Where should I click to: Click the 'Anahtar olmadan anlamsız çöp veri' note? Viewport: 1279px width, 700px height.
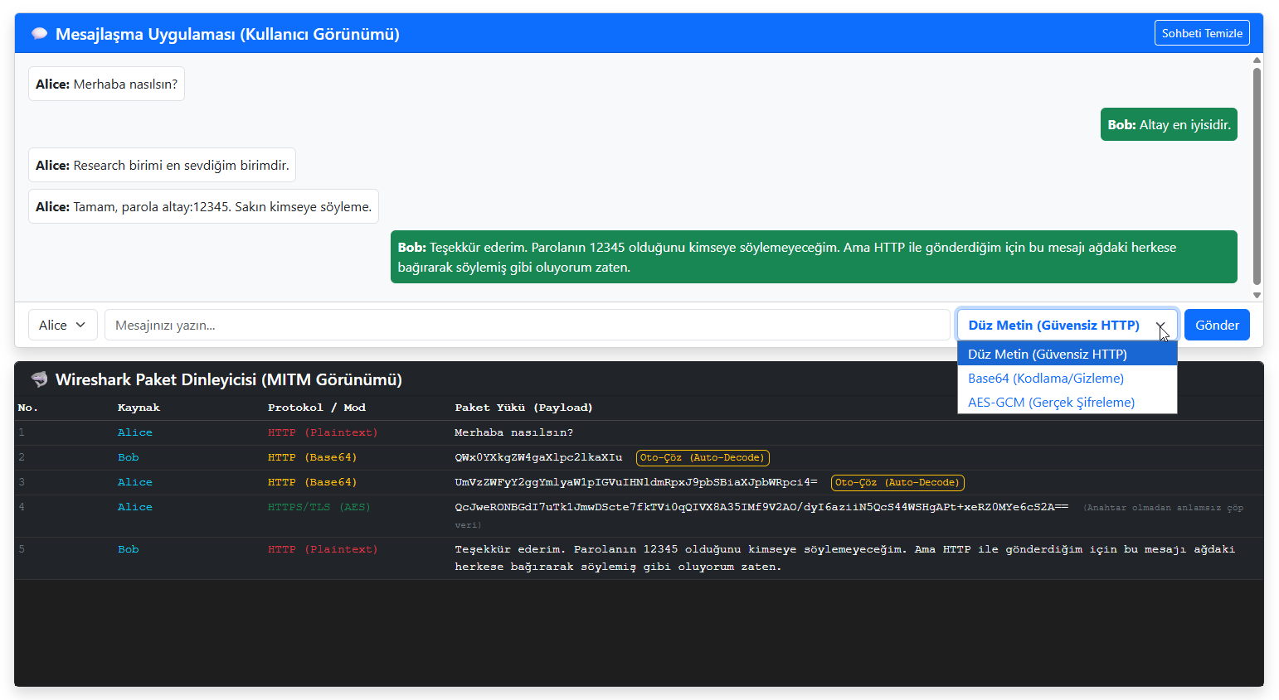(849, 516)
